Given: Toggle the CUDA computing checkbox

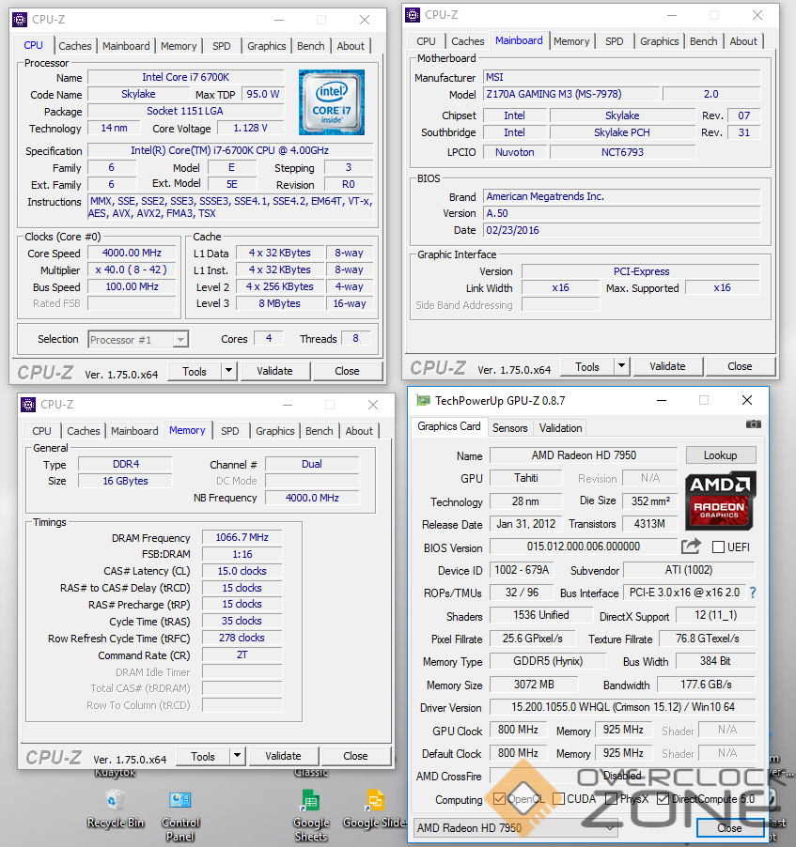Looking at the screenshot, I should click(x=559, y=799).
